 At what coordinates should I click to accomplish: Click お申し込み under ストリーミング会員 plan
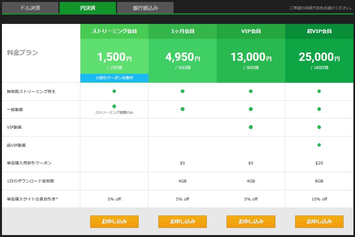tap(114, 221)
